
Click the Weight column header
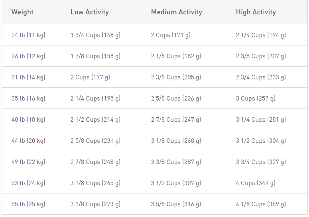click(x=22, y=12)
